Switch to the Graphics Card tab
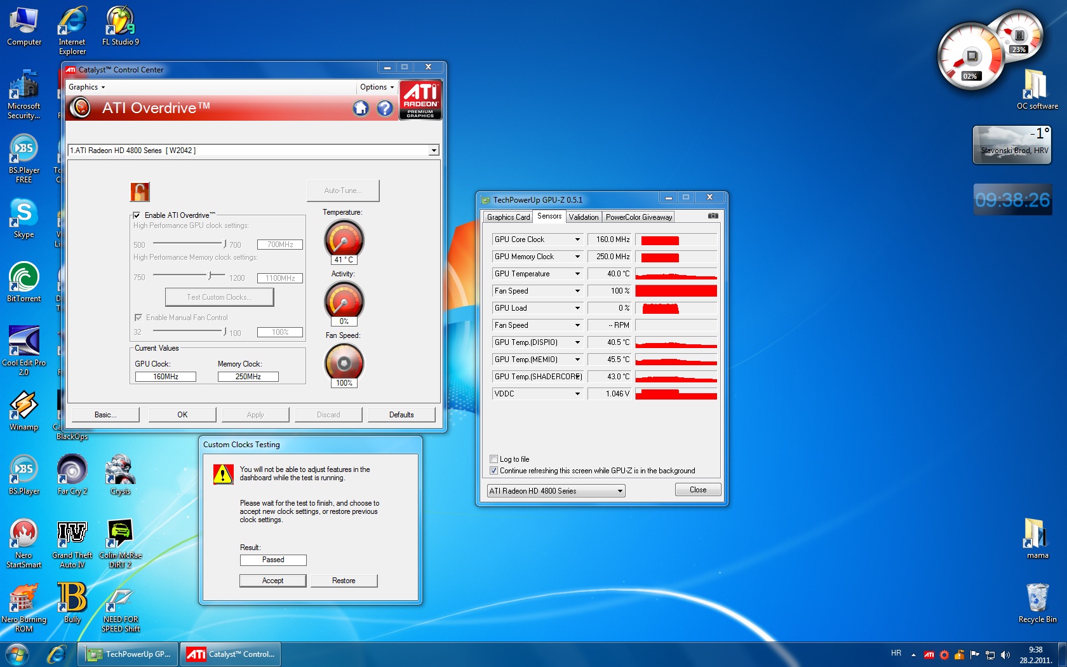The image size is (1067, 667). click(x=508, y=217)
